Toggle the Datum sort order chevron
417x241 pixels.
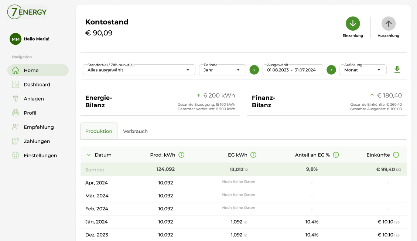point(89,155)
